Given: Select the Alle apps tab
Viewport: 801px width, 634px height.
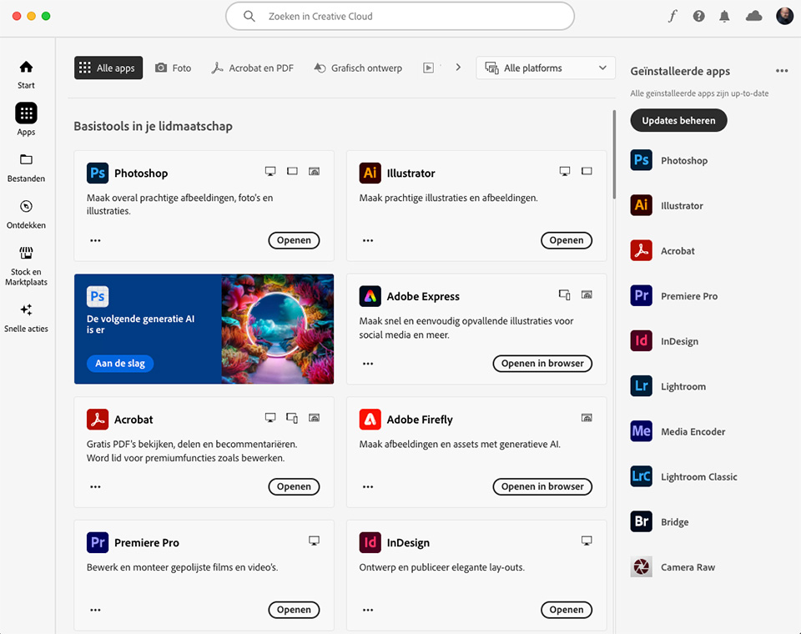Looking at the screenshot, I should (x=108, y=68).
